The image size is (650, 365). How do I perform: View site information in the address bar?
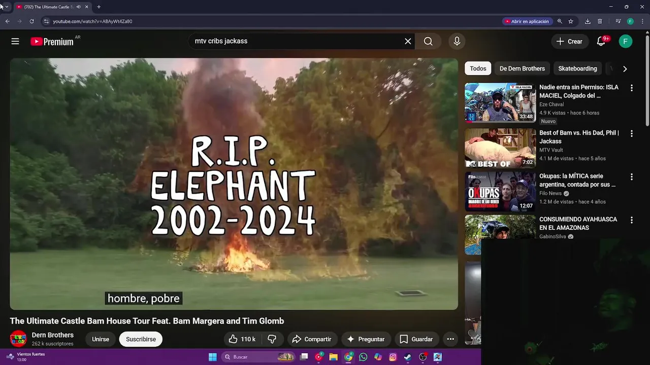coord(46,21)
